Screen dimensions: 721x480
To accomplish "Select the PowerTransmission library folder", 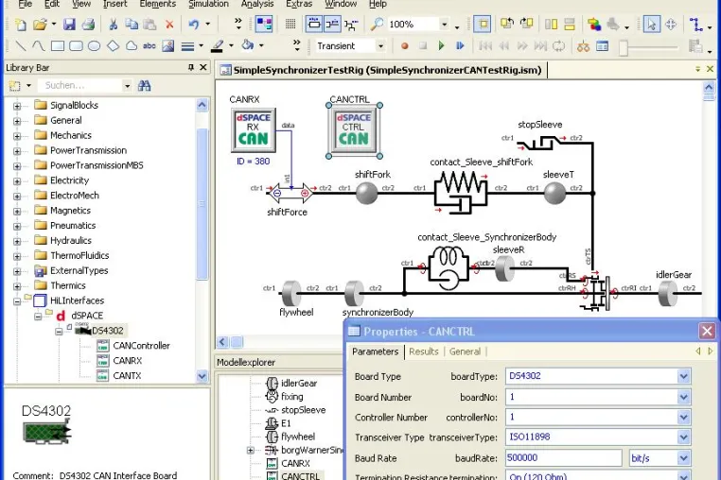I will [88, 150].
